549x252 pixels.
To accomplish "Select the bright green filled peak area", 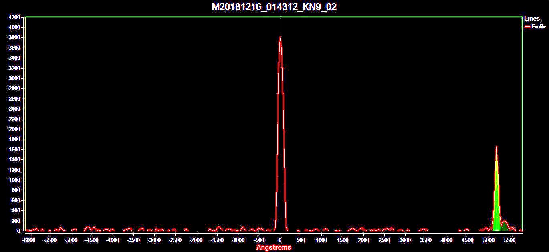I will tap(496, 208).
